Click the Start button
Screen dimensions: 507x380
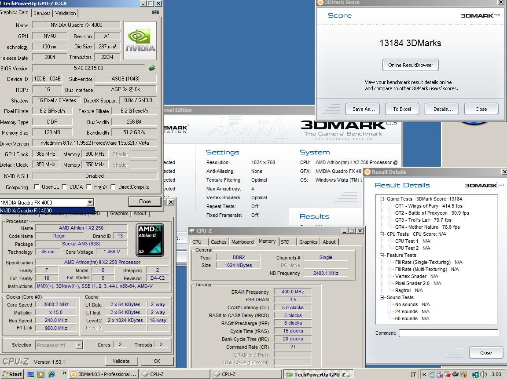point(12,374)
